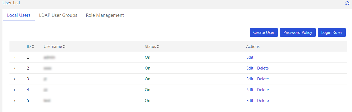Viewport: 352px width, 112px height.
Task: Expand row details for user ID 1
Action: tap(14, 57)
